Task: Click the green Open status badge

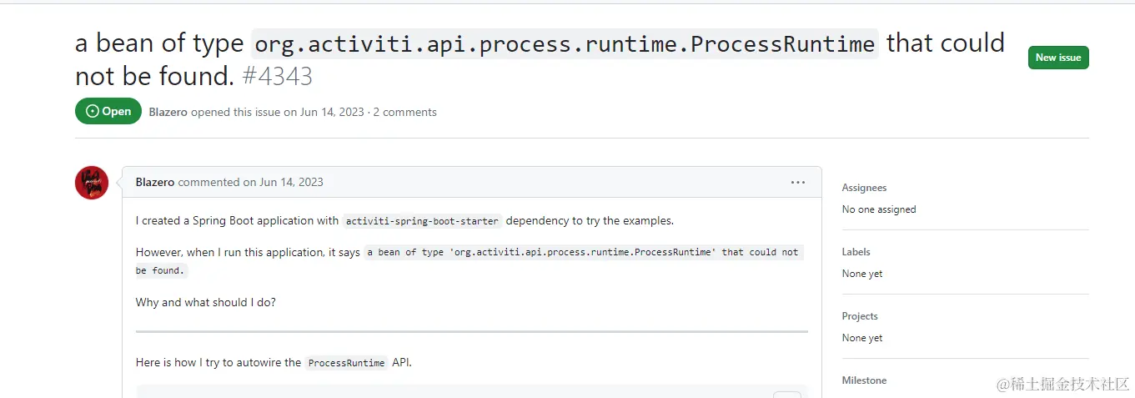Action: (x=108, y=111)
